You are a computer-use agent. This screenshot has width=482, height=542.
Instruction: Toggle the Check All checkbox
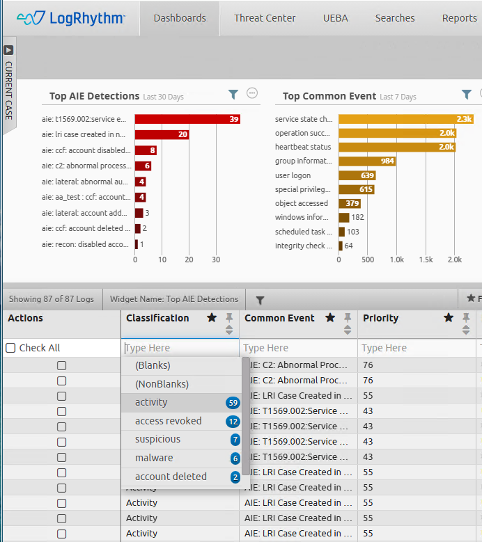click(10, 348)
